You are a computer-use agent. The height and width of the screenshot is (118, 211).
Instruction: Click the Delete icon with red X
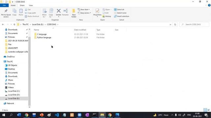pos(59,11)
